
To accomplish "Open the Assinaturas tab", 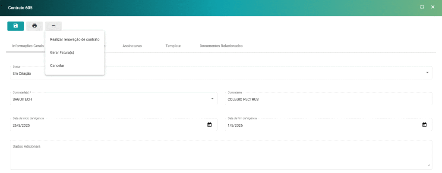I will pyautogui.click(x=132, y=46).
